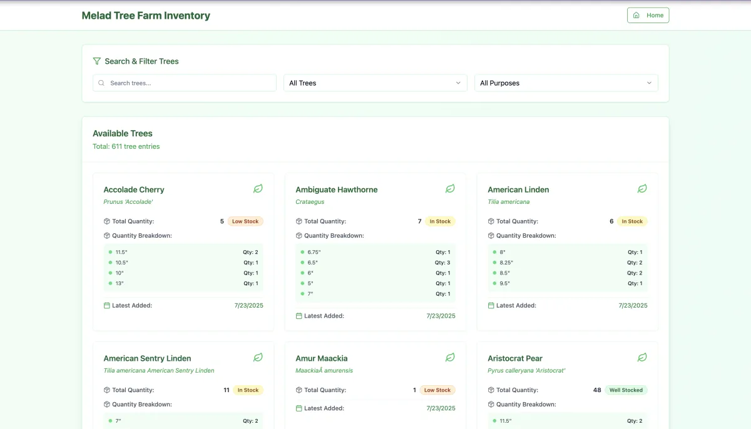Click the calendar icon on Amur Maackia card

coord(299,408)
